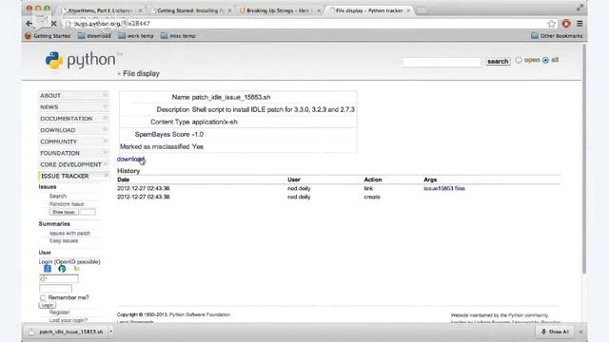The image size is (609, 342).
Task: Expand the ABOUT menu arrow
Action: point(105,95)
